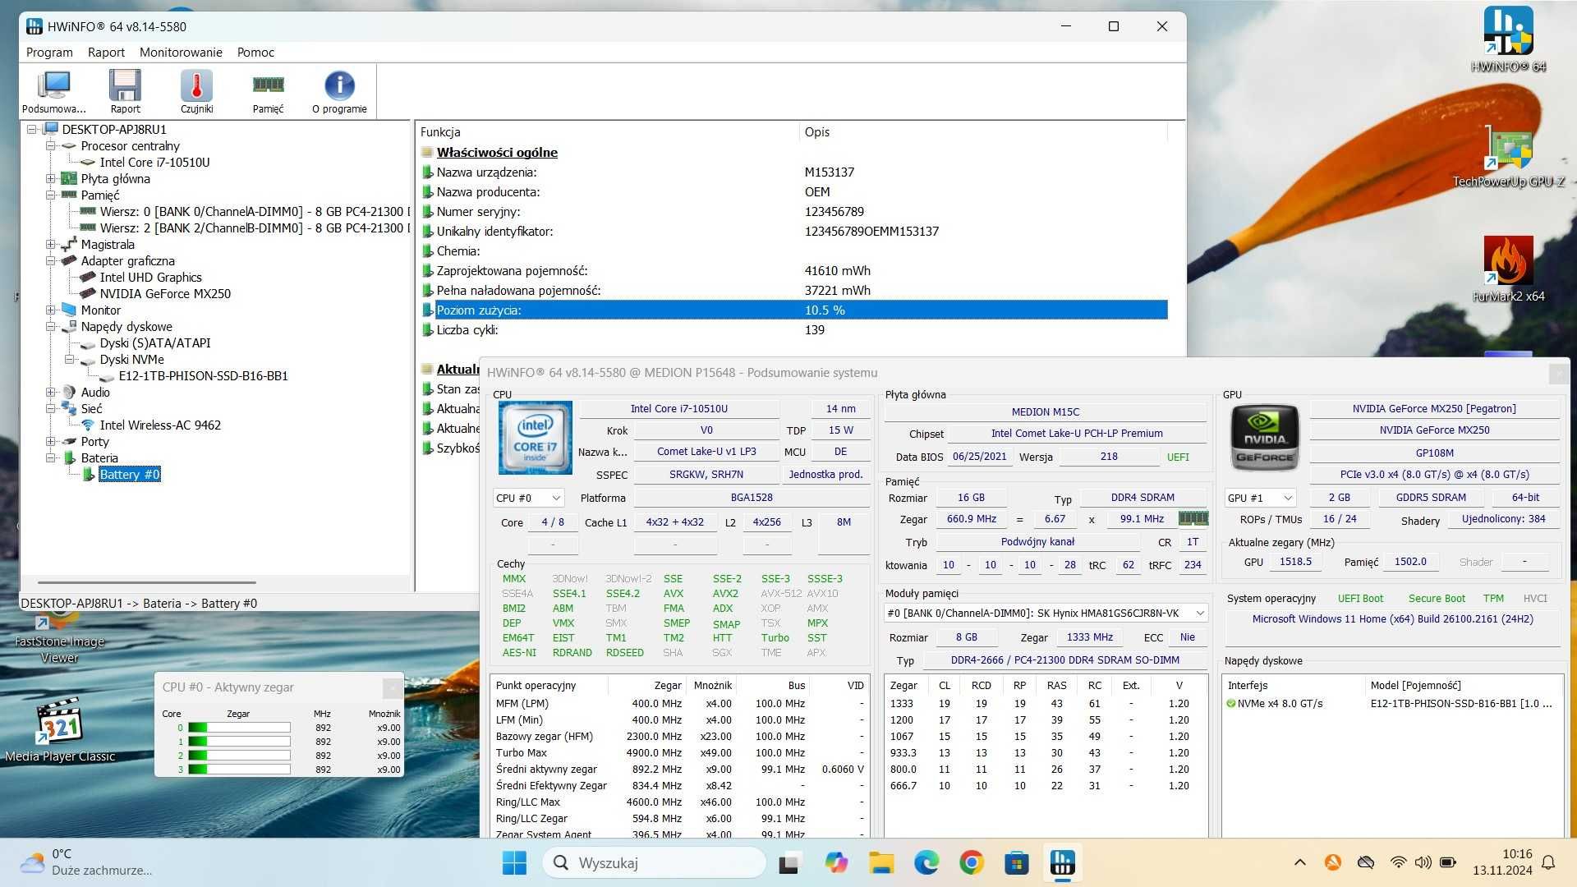The image size is (1577, 887).
Task: Open the Podsumowanie (summary) toolbar icon
Action: [54, 91]
